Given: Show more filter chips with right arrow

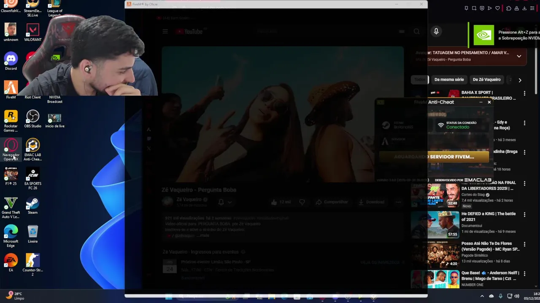Looking at the screenshot, I should pyautogui.click(x=520, y=80).
